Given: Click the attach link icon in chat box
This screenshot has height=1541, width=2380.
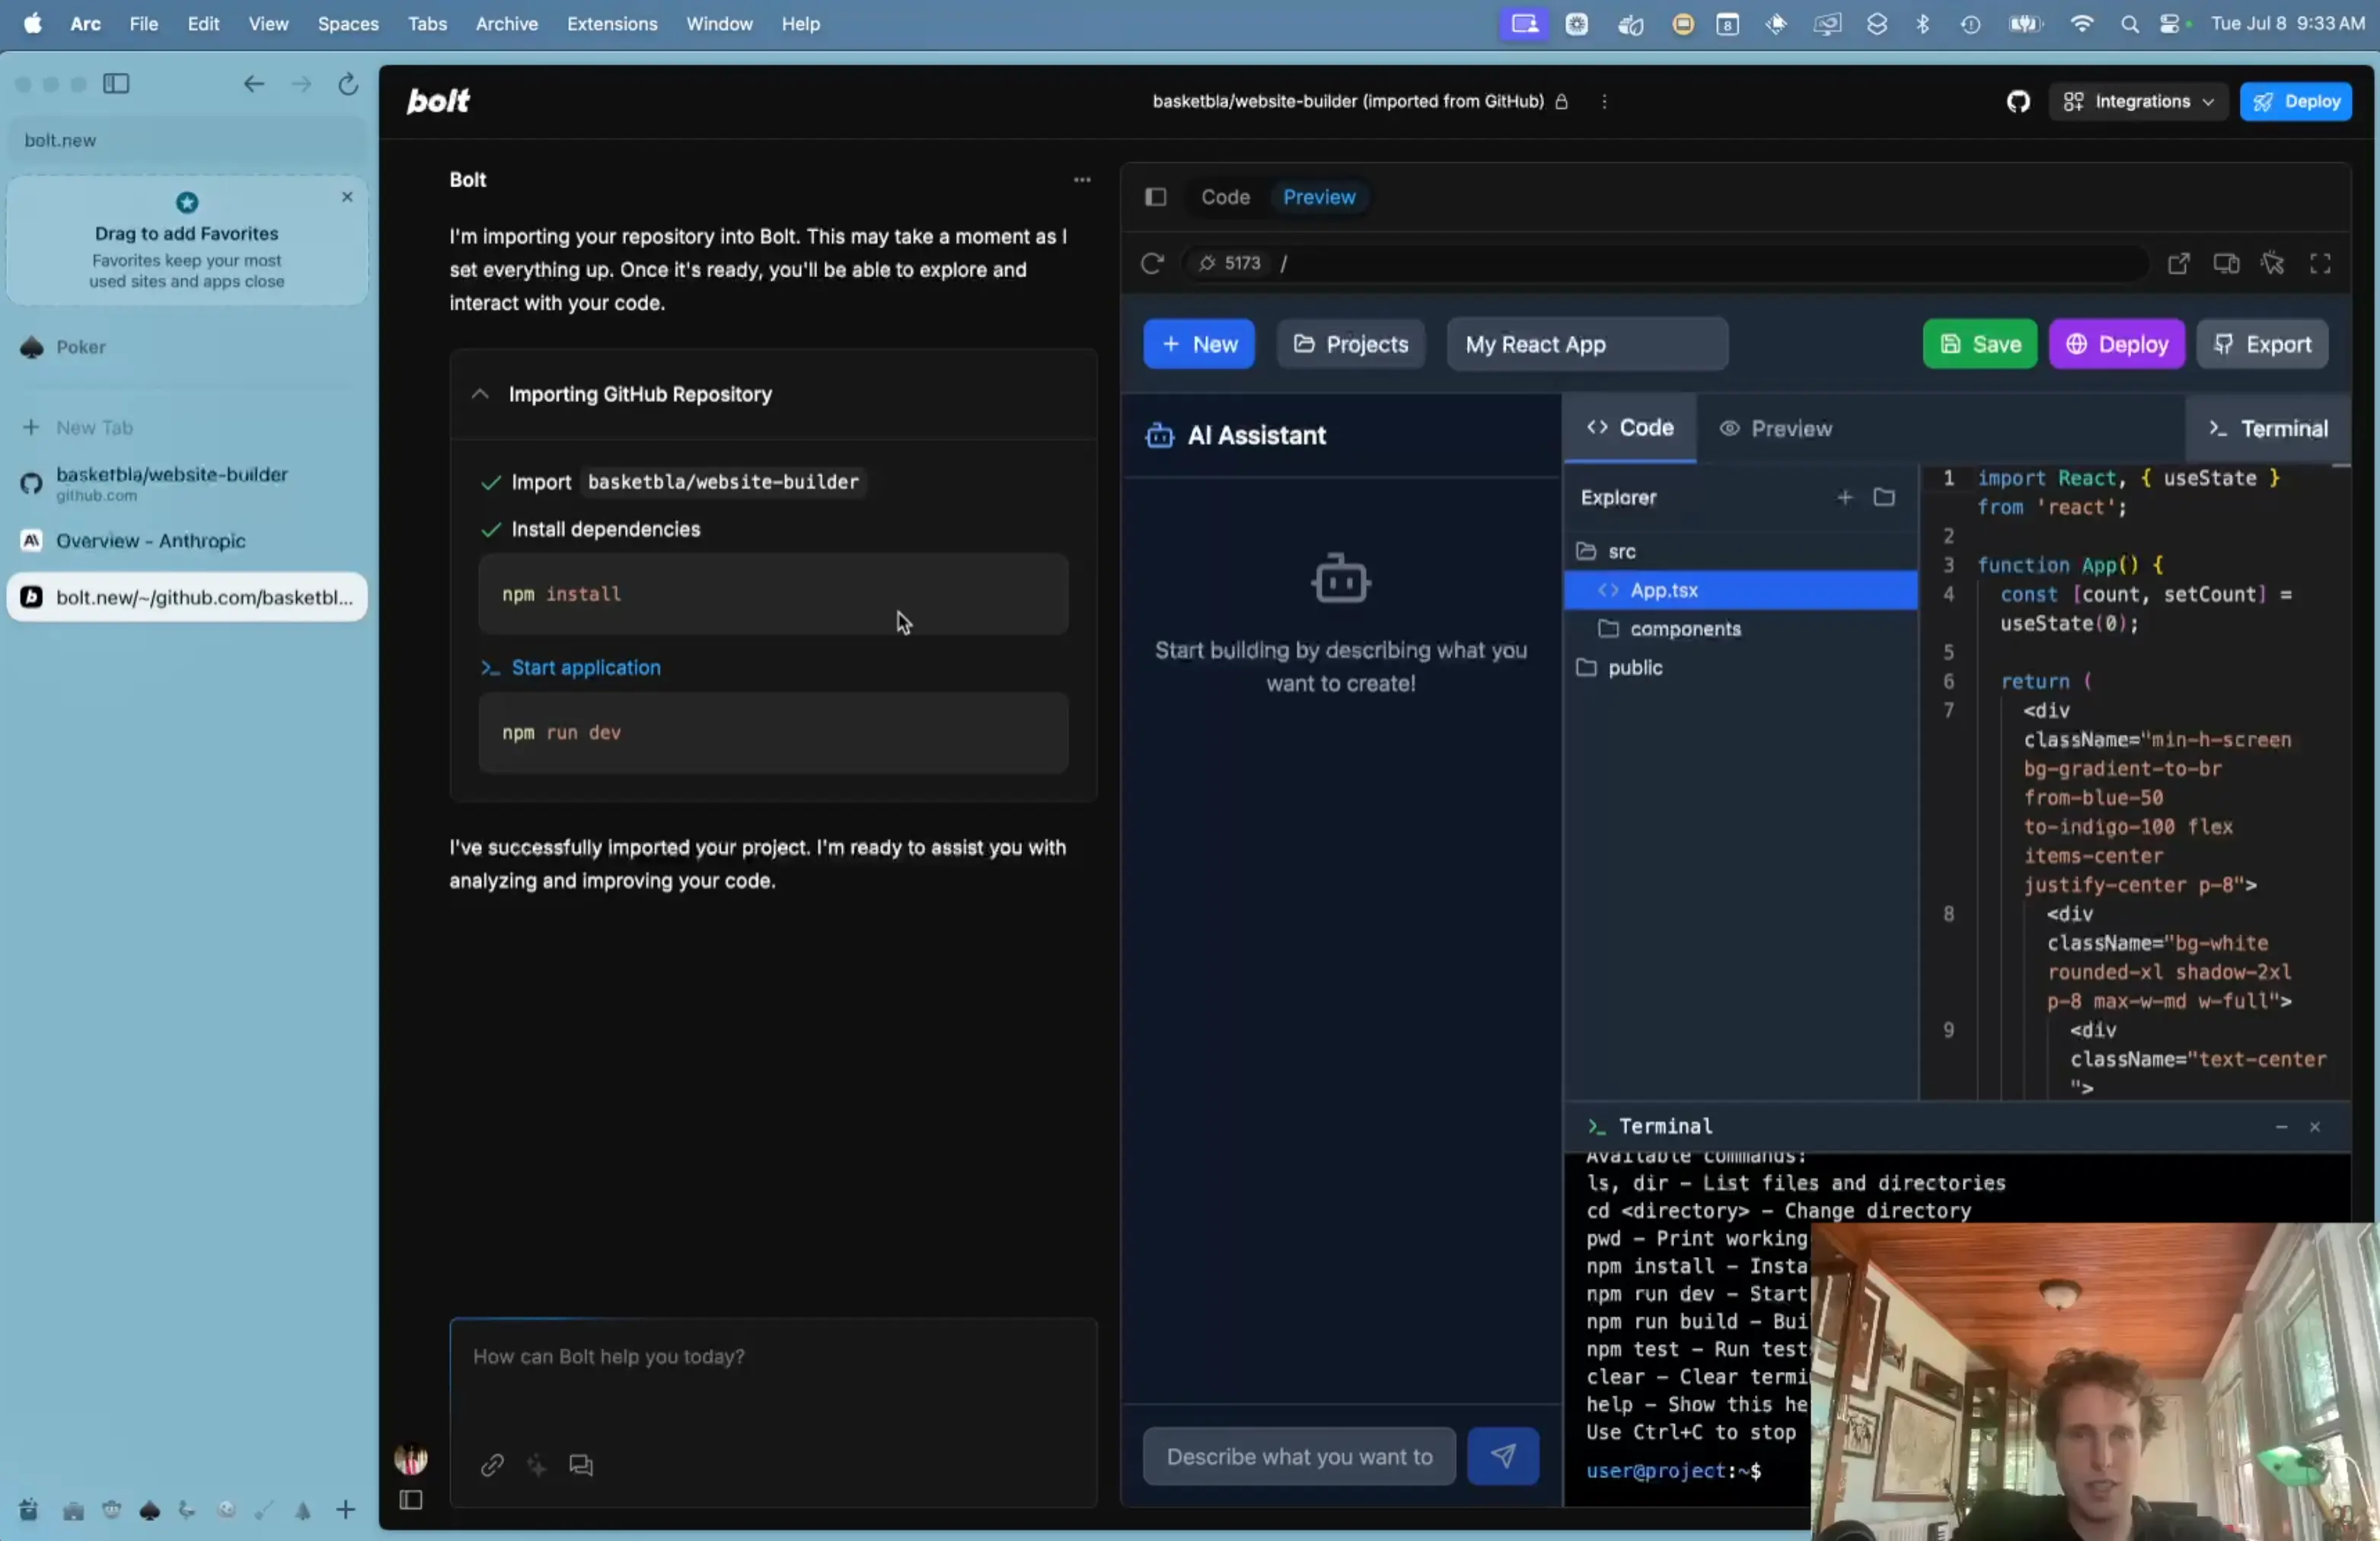Looking at the screenshot, I should (x=492, y=1465).
